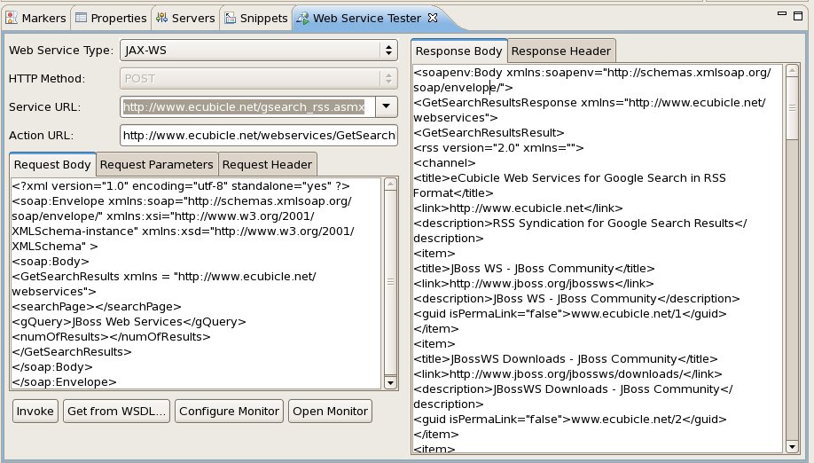Close the Web Service Tester view
The width and height of the screenshot is (814, 463).
pos(433,18)
